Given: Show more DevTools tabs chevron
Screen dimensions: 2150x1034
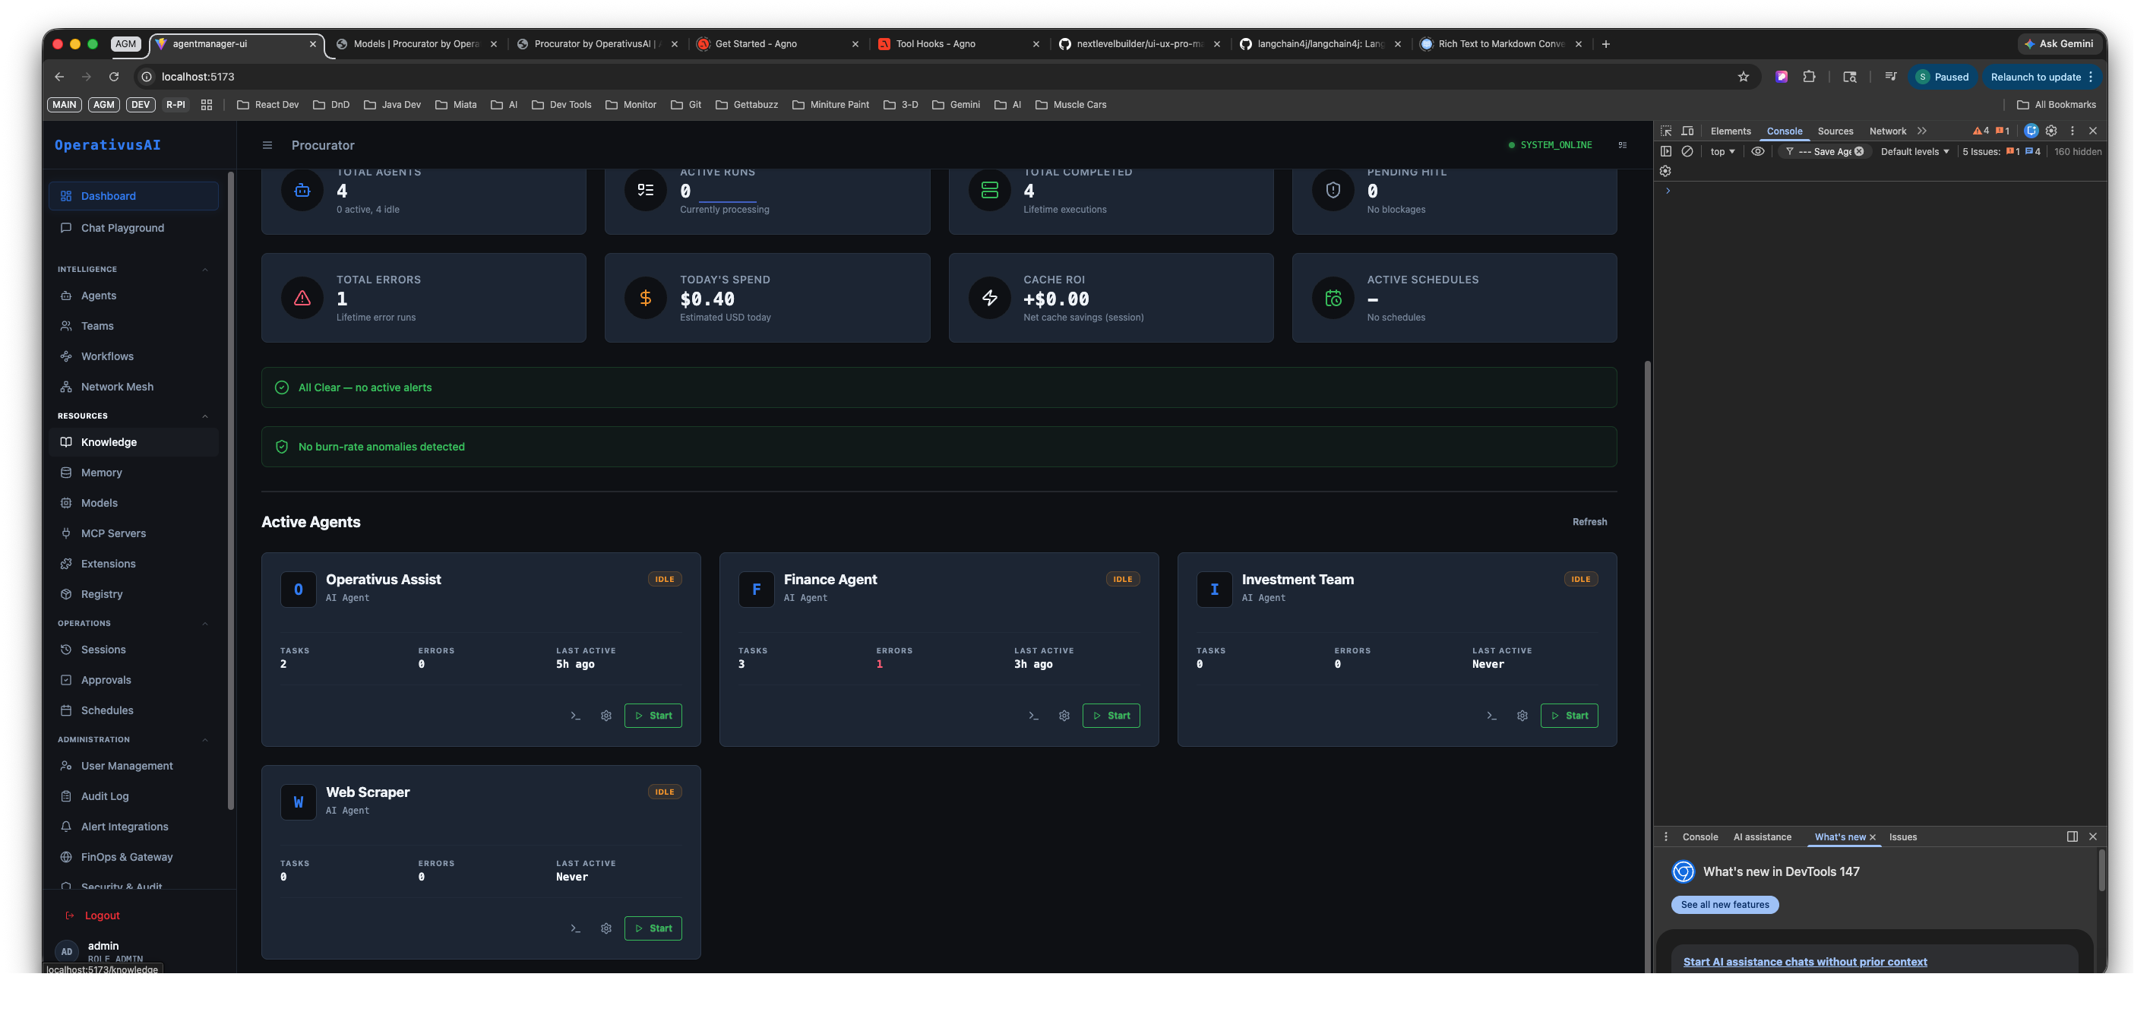Looking at the screenshot, I should 1922,131.
